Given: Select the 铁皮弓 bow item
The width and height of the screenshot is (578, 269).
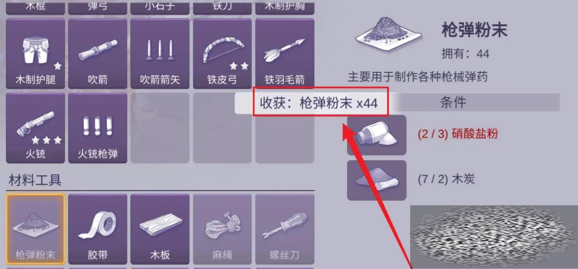Looking at the screenshot, I should [222, 54].
